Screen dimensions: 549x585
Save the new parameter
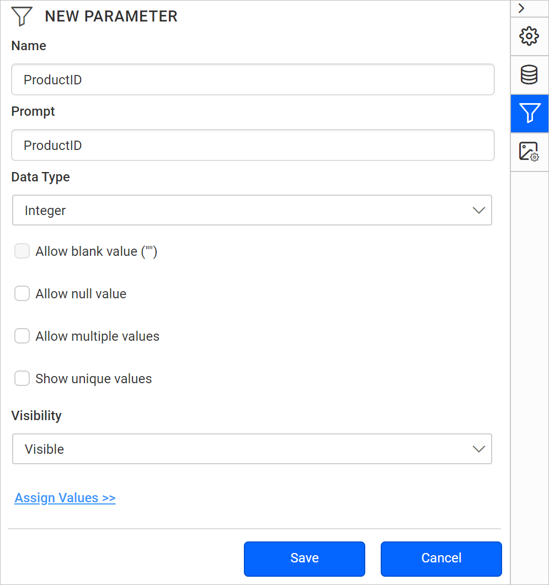pyautogui.click(x=304, y=558)
